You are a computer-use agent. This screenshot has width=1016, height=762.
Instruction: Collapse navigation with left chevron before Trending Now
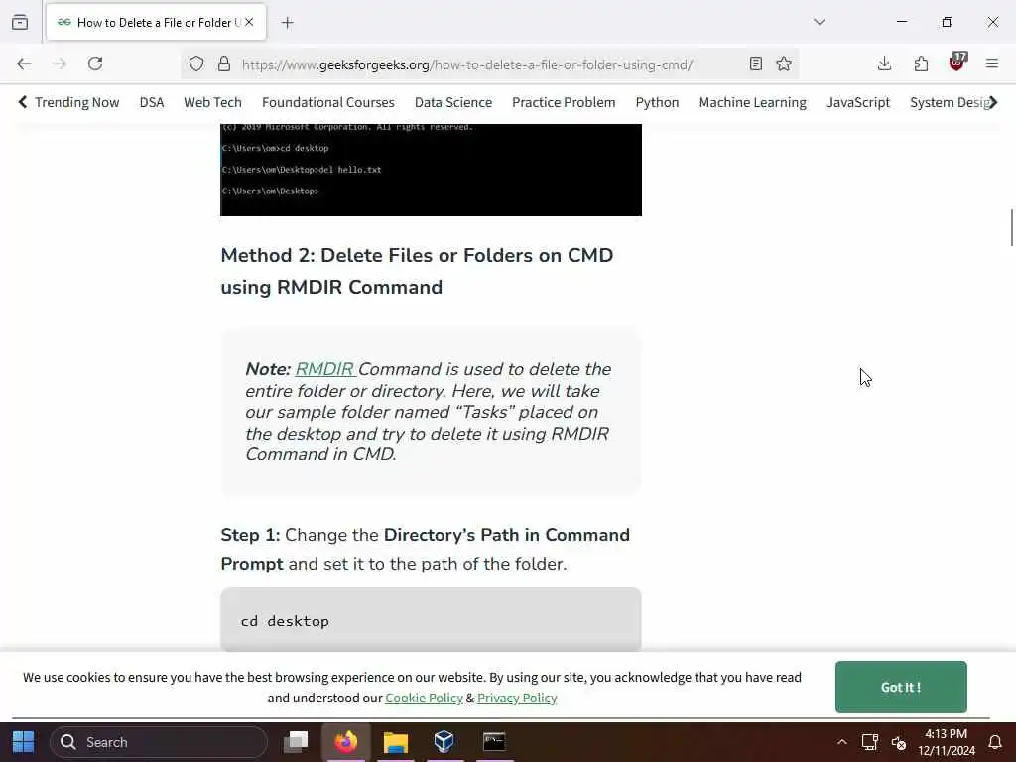[23, 102]
